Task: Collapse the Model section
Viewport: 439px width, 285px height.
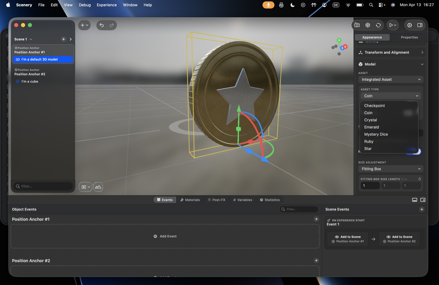Action: tap(422, 64)
